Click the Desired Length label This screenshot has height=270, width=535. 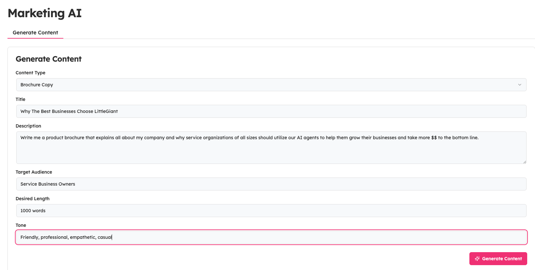(x=32, y=199)
